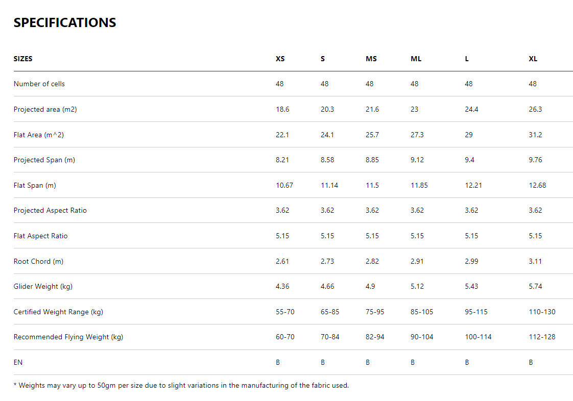Click the Glider Weight (kg) row label

coord(43,286)
